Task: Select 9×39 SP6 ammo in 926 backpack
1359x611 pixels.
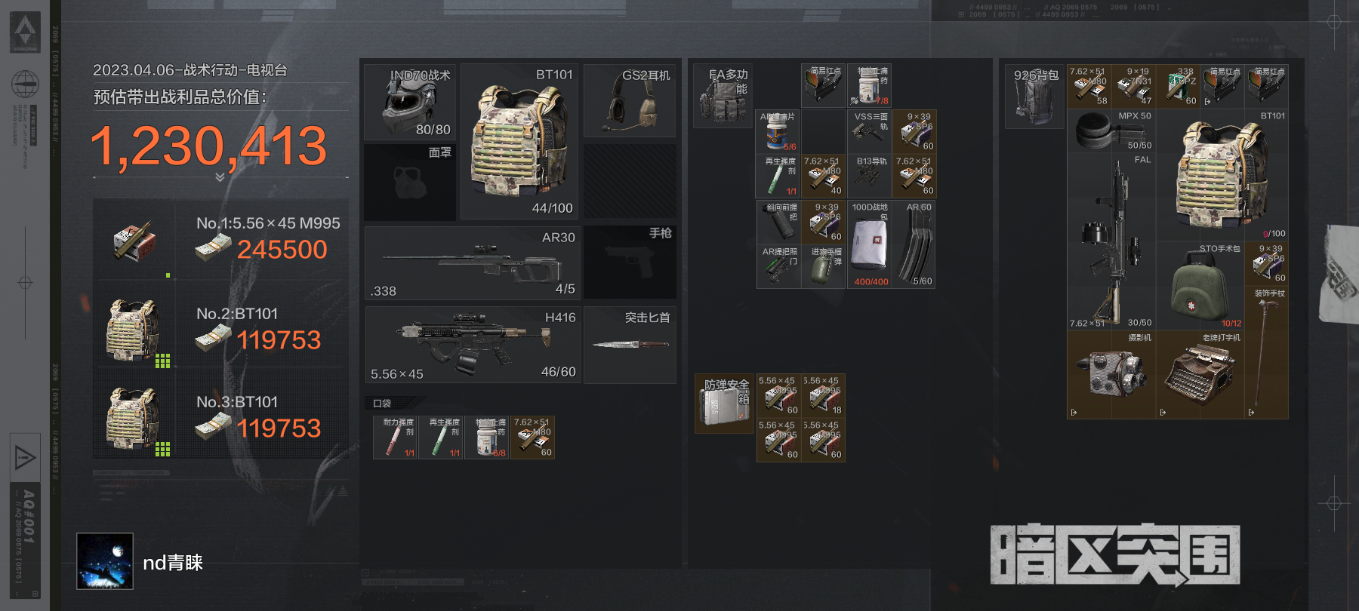Action: (x=1267, y=263)
